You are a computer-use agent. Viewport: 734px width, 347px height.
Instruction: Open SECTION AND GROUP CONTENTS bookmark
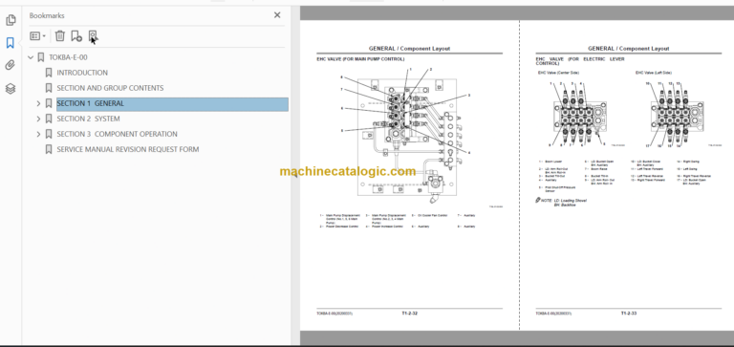pos(110,88)
